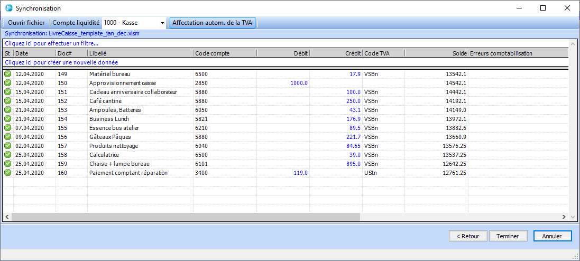Sort by the Date column header
This screenshot has height=261, width=580.
34,53
